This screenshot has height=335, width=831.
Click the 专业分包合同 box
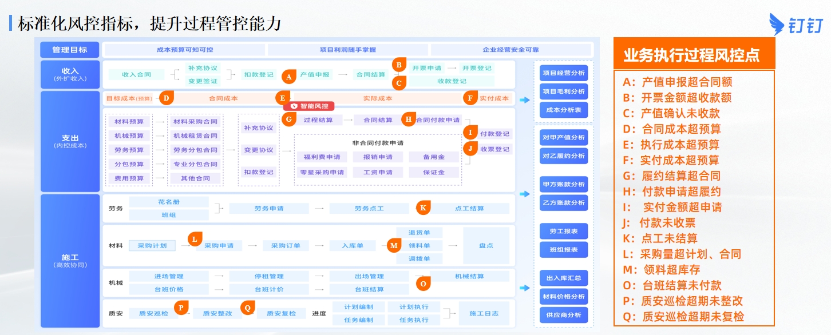click(195, 164)
